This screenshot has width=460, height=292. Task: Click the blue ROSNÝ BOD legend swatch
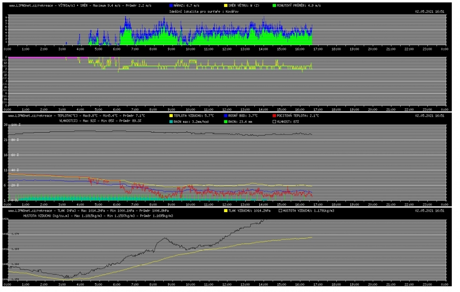[225, 116]
